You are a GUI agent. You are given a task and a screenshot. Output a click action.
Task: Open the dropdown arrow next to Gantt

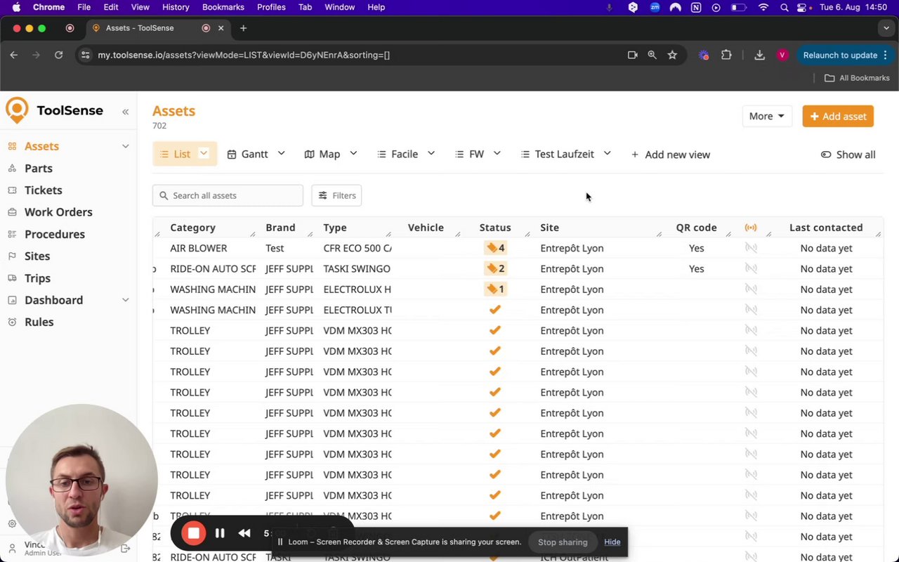coord(281,153)
